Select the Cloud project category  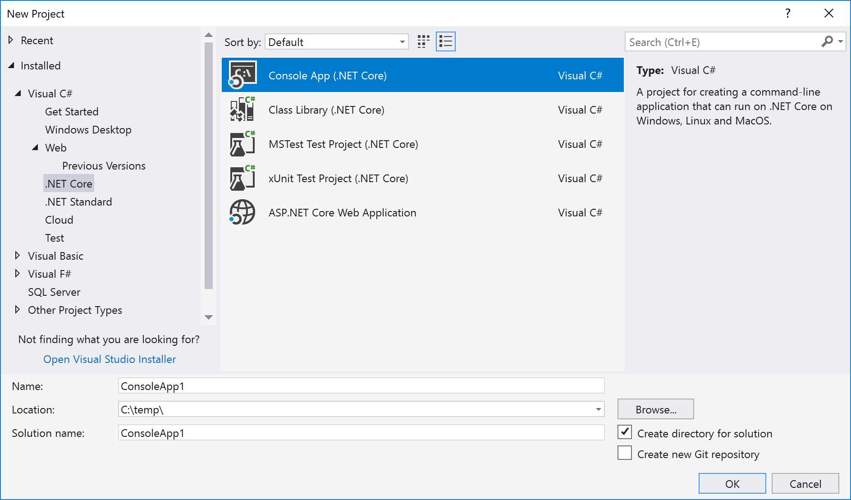coord(59,220)
